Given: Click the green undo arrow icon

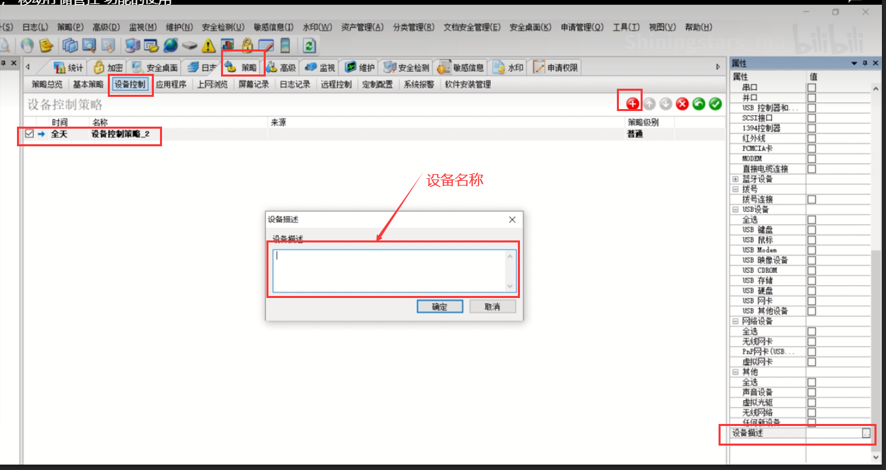Looking at the screenshot, I should tap(698, 104).
